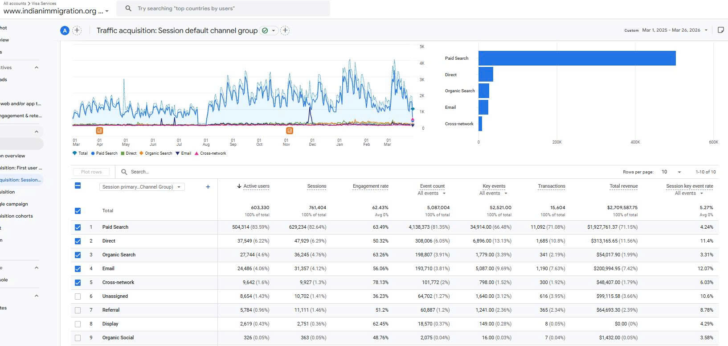The height and width of the screenshot is (346, 728).
Task: Open the insights panel icon beside date range
Action: (x=720, y=30)
